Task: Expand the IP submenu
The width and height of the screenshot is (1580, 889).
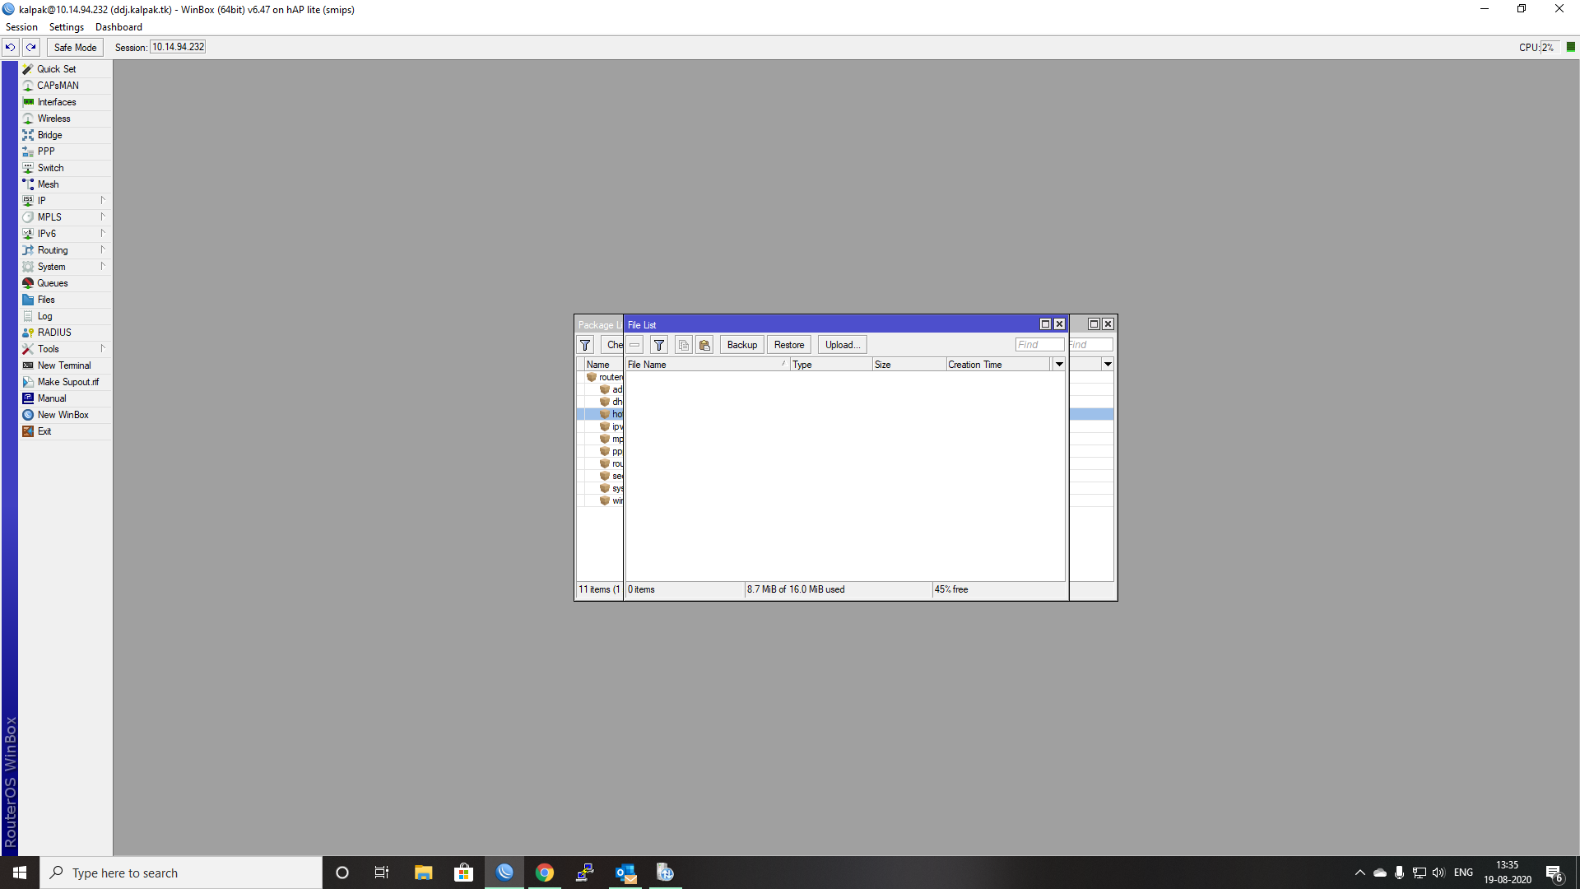Action: [x=43, y=200]
